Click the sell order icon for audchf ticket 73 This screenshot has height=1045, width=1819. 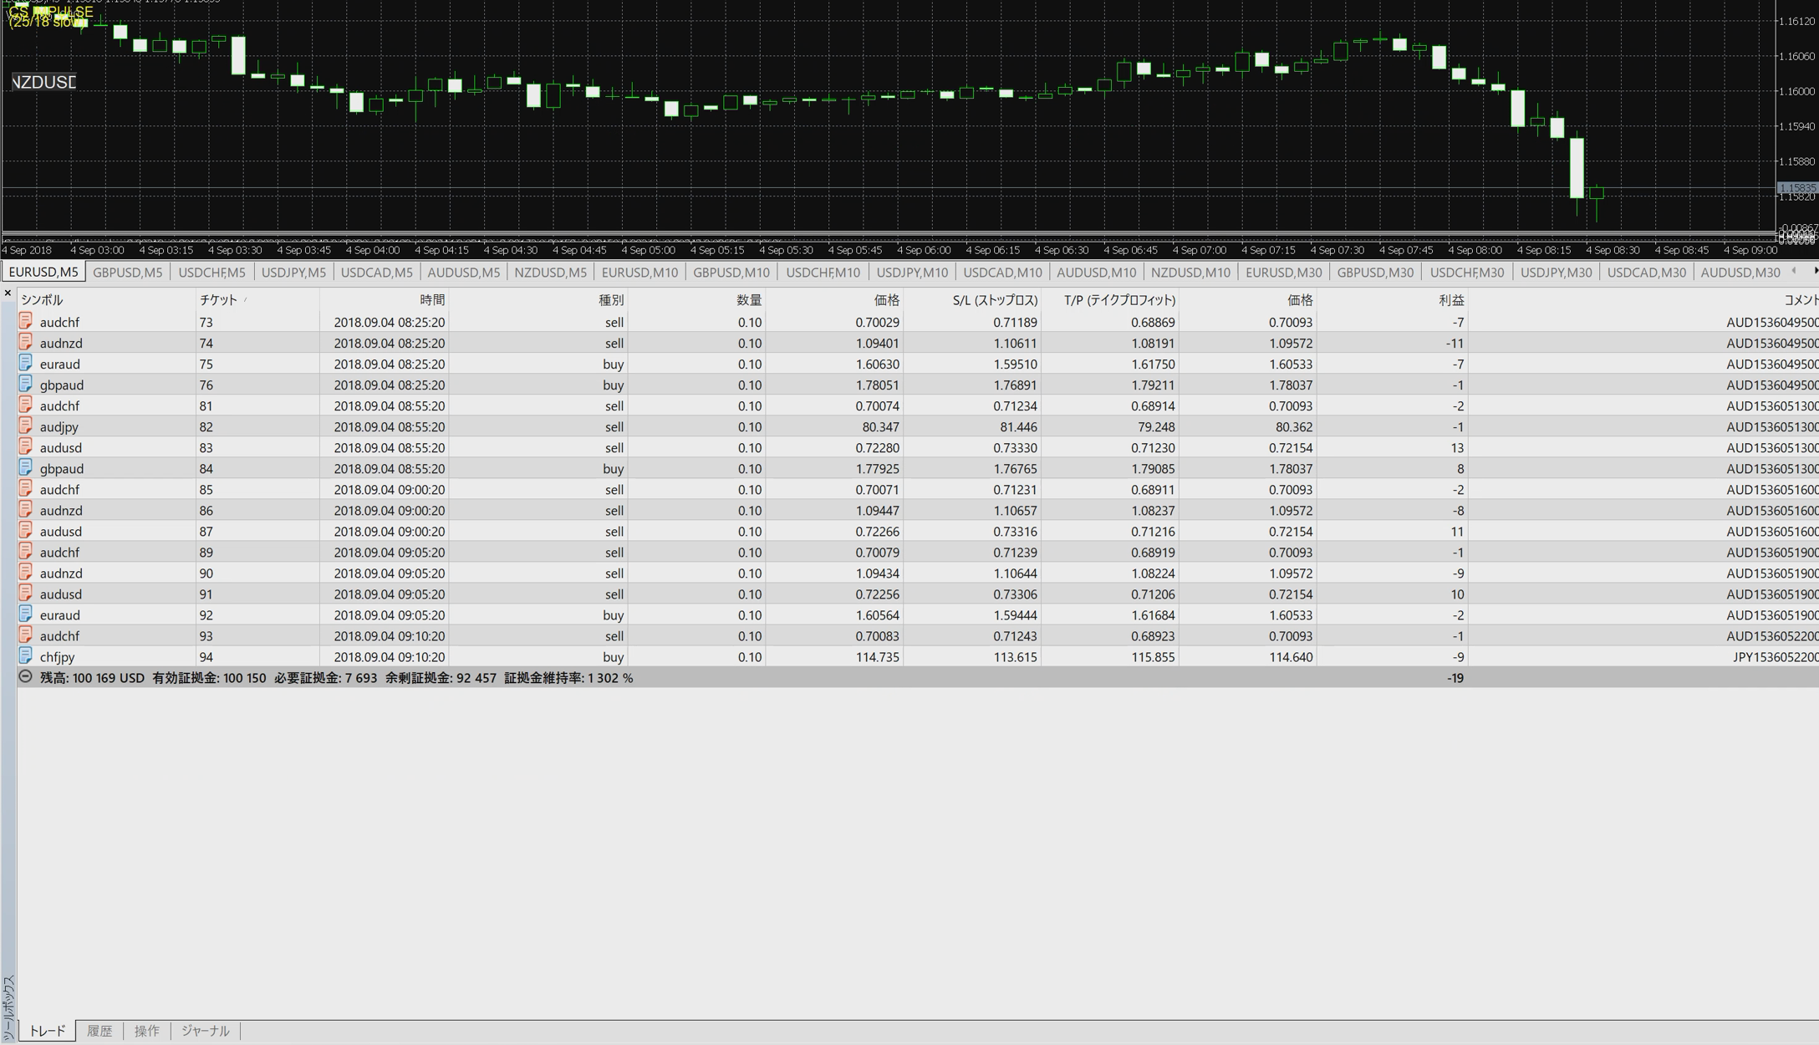click(26, 321)
